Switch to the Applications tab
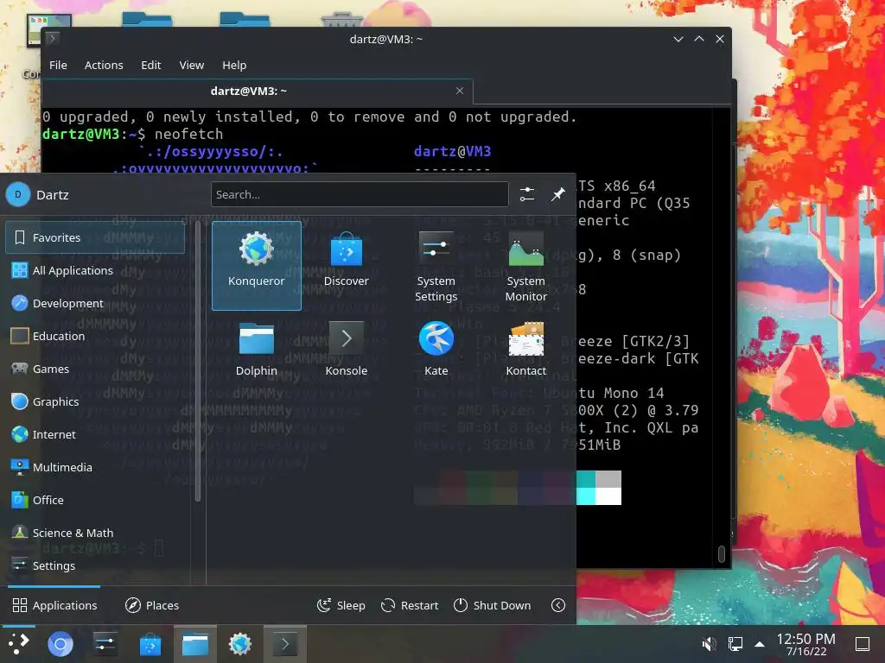885x663 pixels. point(54,605)
